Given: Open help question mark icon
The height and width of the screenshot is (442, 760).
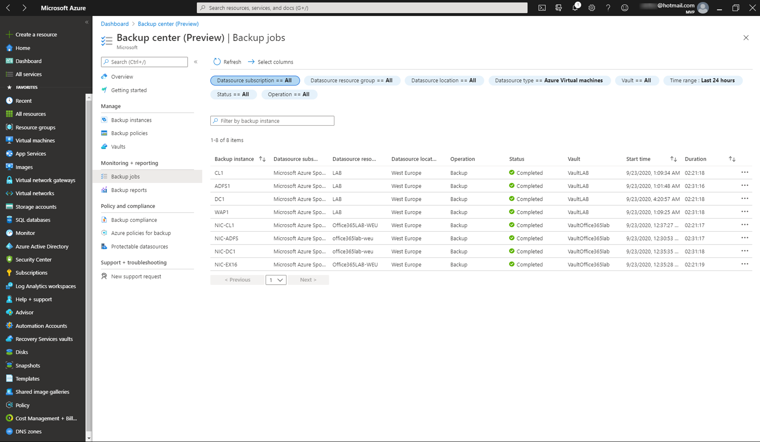Looking at the screenshot, I should click(608, 8).
